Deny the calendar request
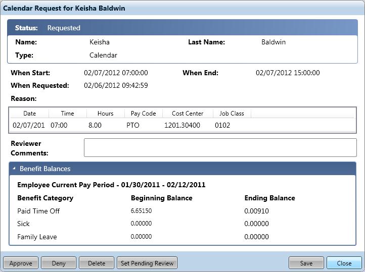 pyautogui.click(x=59, y=263)
